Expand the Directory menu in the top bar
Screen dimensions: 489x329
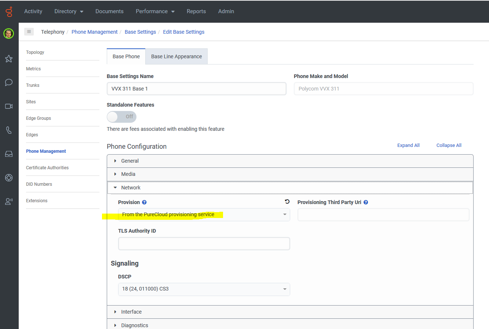69,11
